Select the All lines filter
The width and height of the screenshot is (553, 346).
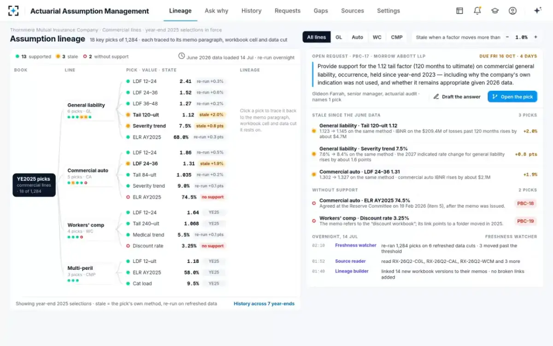pyautogui.click(x=316, y=37)
